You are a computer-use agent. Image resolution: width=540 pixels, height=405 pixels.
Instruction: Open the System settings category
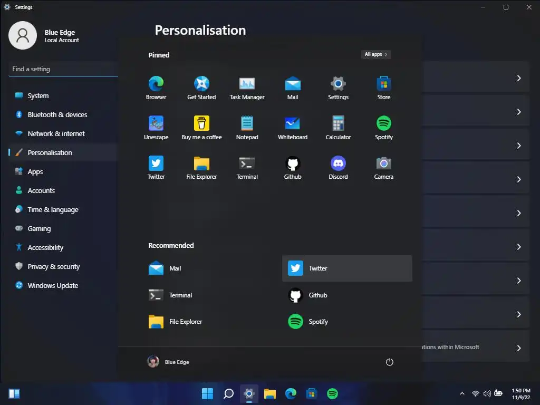(x=63, y=96)
